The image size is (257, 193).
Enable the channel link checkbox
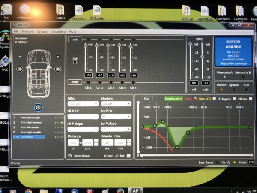click(75, 63)
